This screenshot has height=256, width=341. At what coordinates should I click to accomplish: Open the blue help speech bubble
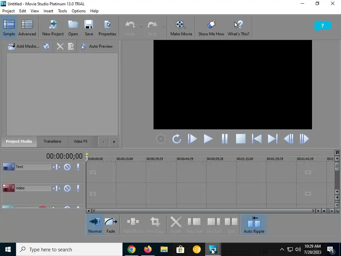322,26
